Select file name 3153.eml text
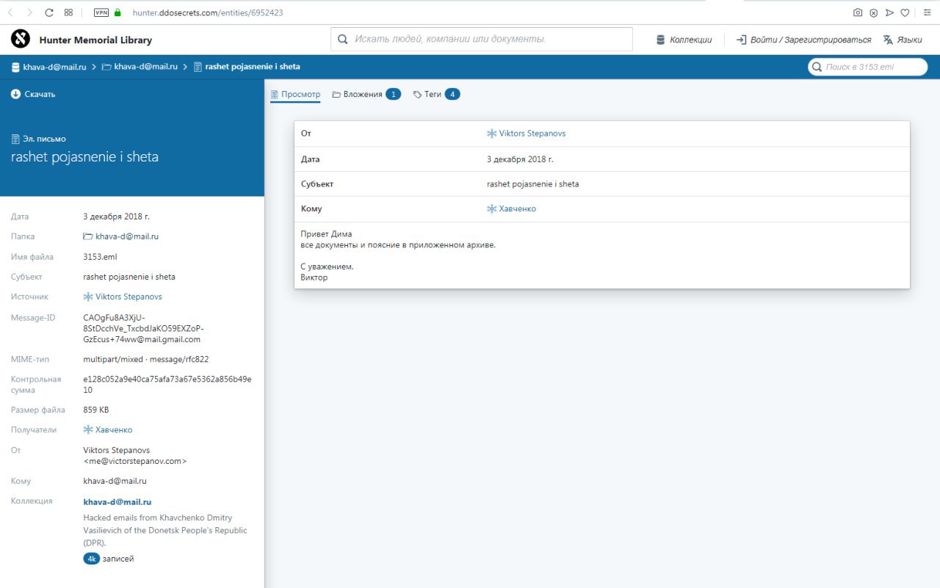Image resolution: width=940 pixels, height=588 pixels. [x=100, y=257]
